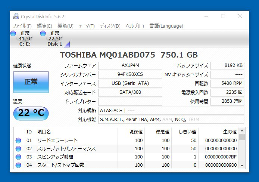Click the 正常 health status button
This screenshot has width=259, height=182.
[31, 82]
